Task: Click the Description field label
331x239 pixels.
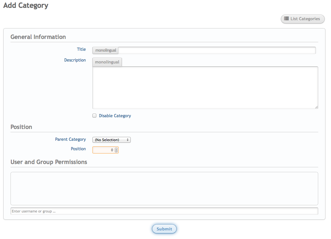Action: pyautogui.click(x=75, y=60)
